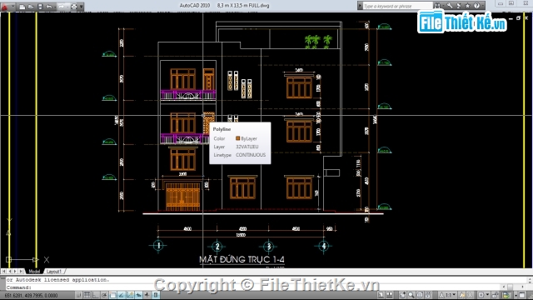The image size is (533, 300).
Task: Click the Command line prompt
Action: (x=19, y=287)
